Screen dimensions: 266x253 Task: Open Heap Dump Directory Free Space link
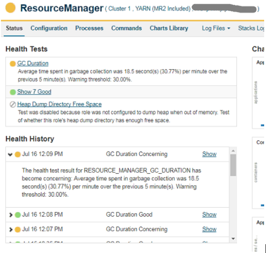coord(59,104)
